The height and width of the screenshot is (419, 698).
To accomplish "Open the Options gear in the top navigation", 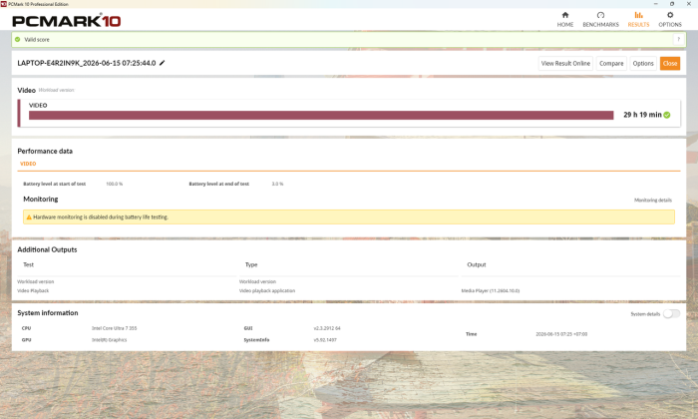I will pyautogui.click(x=670, y=20).
